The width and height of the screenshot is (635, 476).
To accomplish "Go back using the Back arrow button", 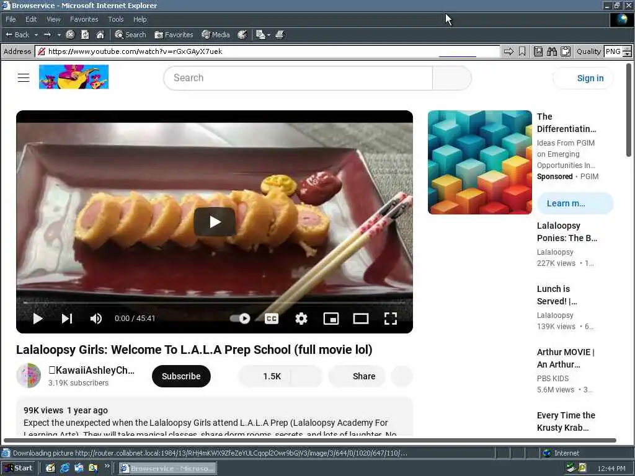I will click(17, 35).
